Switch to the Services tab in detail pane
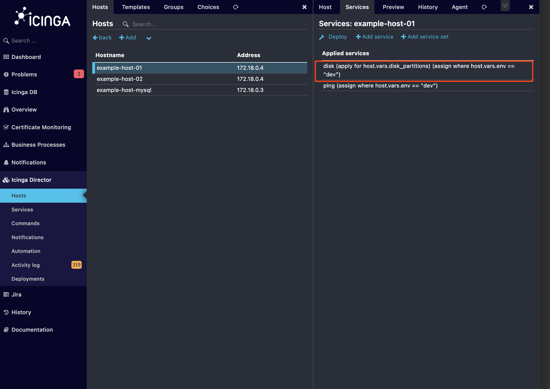Screen dimensions: 550x389 357,7
